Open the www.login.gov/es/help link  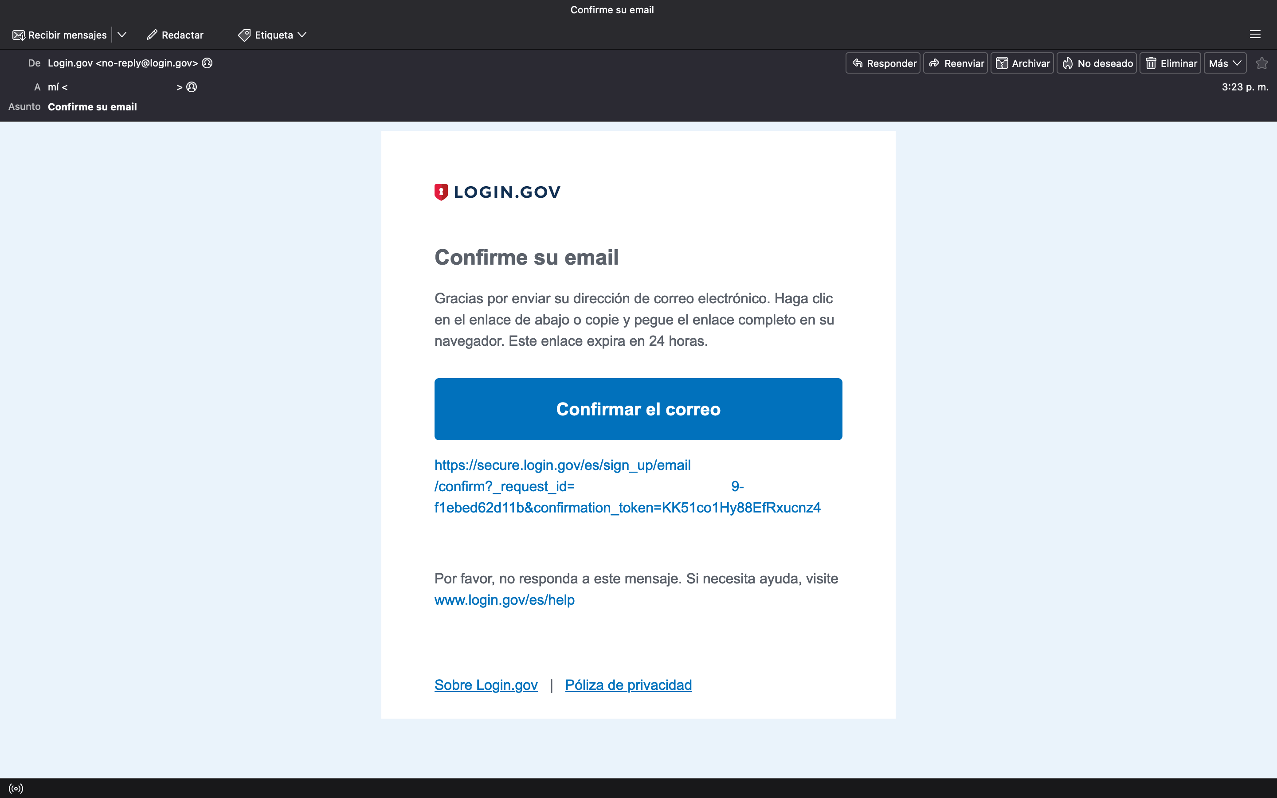tap(505, 600)
